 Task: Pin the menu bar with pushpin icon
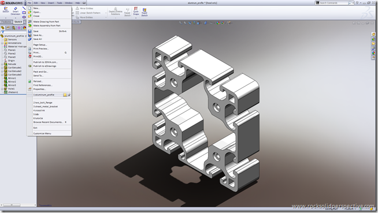click(84, 3)
